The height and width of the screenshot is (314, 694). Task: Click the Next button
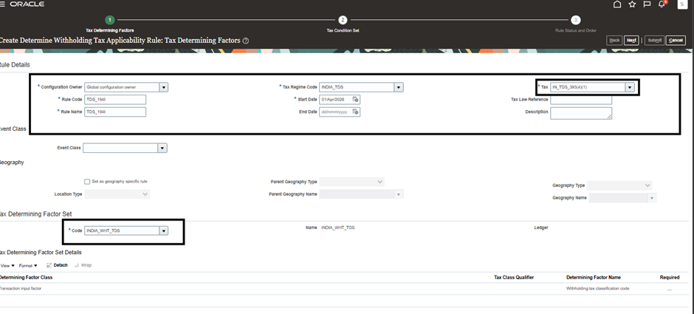point(631,41)
